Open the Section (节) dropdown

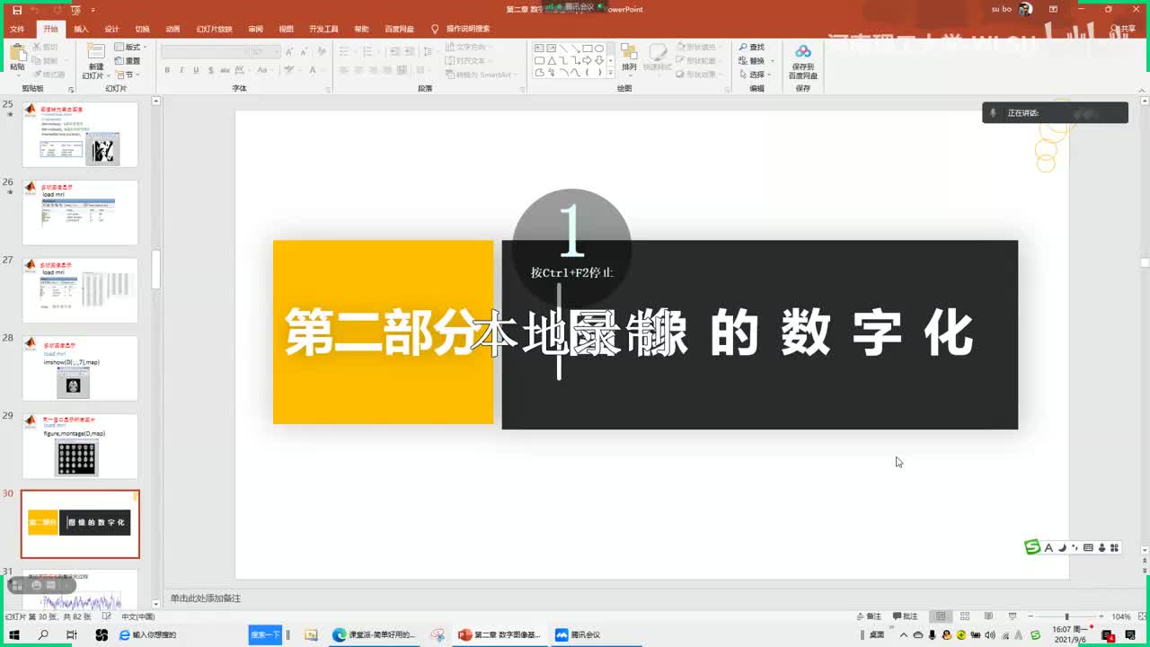pyautogui.click(x=127, y=75)
